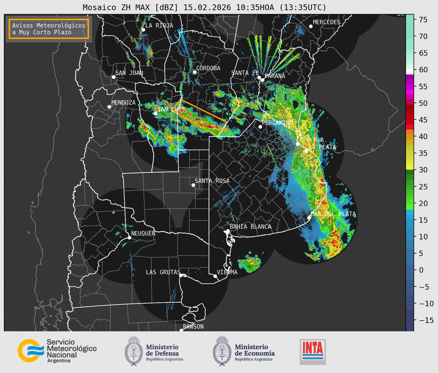The image size is (438, 373).
Task: Select the PARANÁ city label
Action: coord(275,76)
